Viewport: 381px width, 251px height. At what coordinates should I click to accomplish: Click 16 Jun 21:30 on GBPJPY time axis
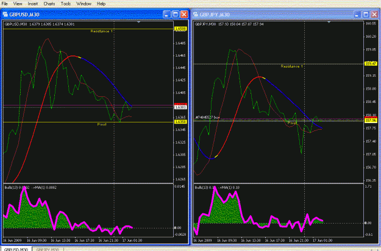(298, 240)
